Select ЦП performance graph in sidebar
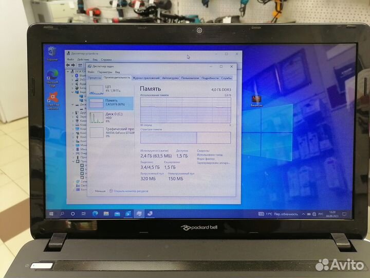 (x=110, y=90)
